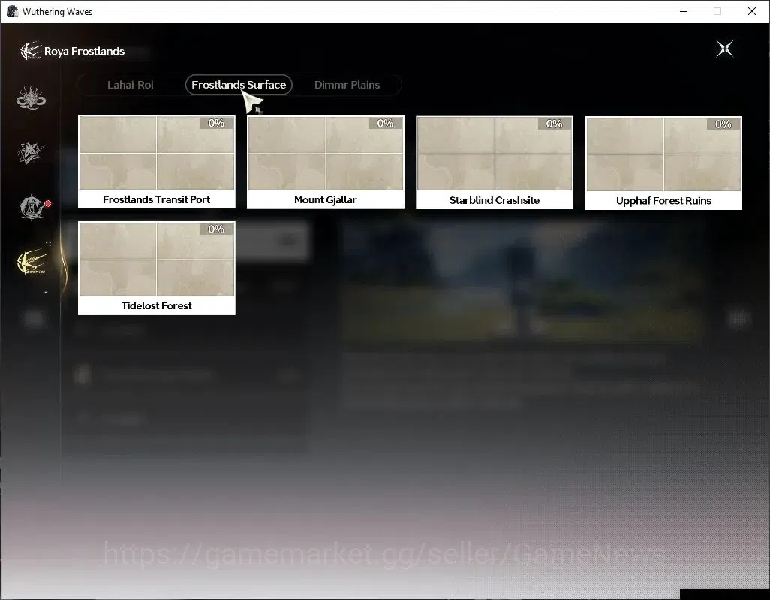770x600 pixels.
Task: Open the sidebar region emblem with red notification dot
Action: (33, 207)
